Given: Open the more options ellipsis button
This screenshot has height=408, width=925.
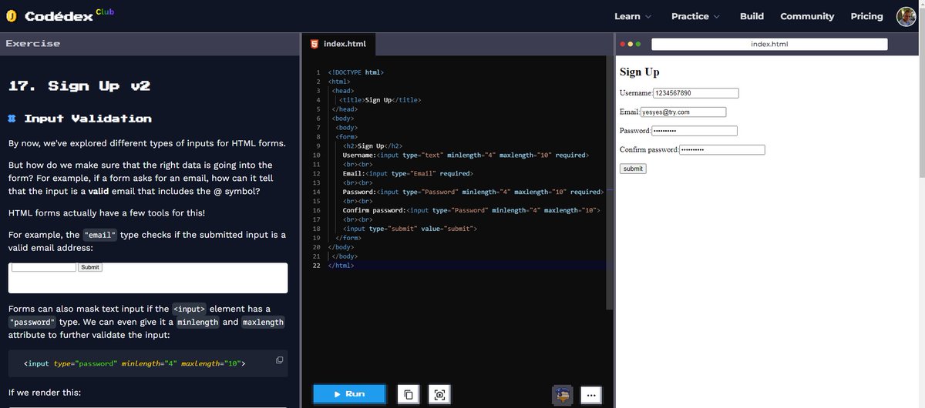Looking at the screenshot, I should pyautogui.click(x=591, y=395).
